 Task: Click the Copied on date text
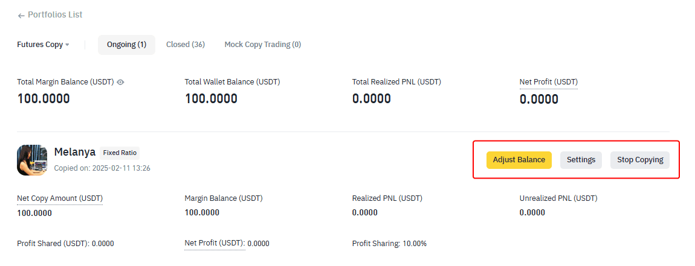coord(102,168)
